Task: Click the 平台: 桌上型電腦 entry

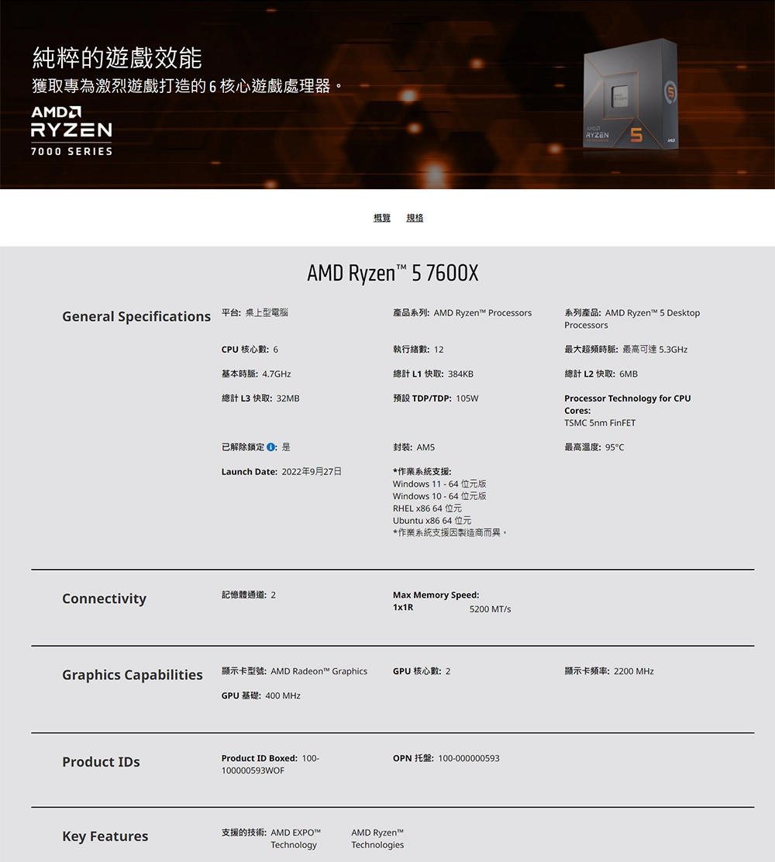Action: [254, 312]
